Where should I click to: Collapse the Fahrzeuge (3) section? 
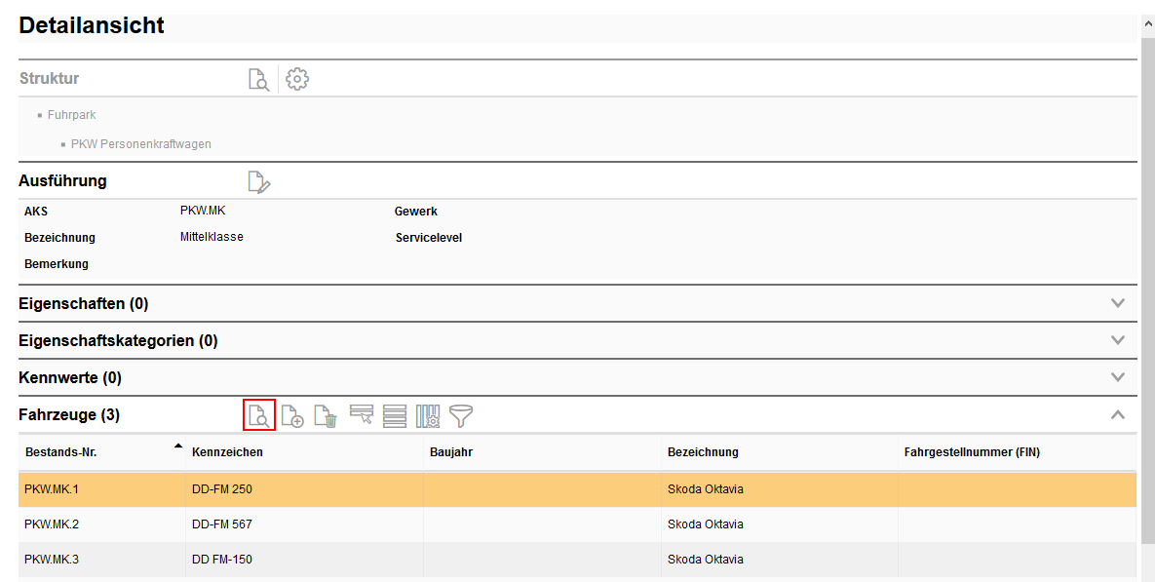[x=1118, y=414]
